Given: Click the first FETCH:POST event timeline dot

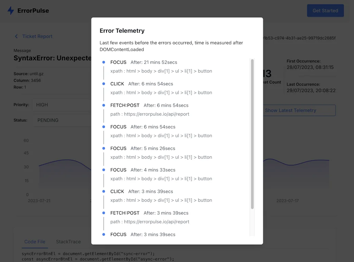Looking at the screenshot, I should 103,105.
